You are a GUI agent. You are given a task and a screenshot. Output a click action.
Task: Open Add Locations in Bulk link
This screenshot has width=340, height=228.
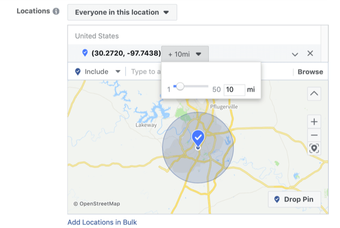coord(102,222)
